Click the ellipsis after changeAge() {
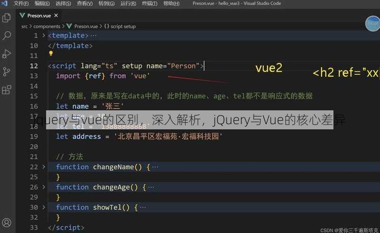 tap(151, 187)
